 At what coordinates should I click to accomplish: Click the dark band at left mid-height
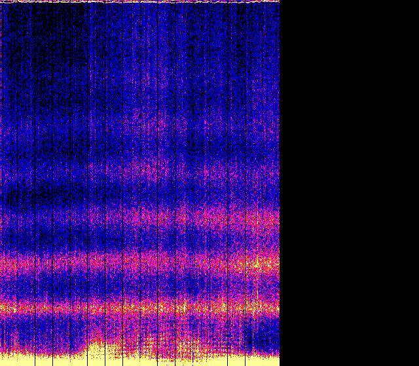tap(26, 193)
